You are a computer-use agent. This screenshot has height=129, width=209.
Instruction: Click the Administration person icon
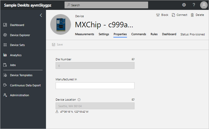5,95
